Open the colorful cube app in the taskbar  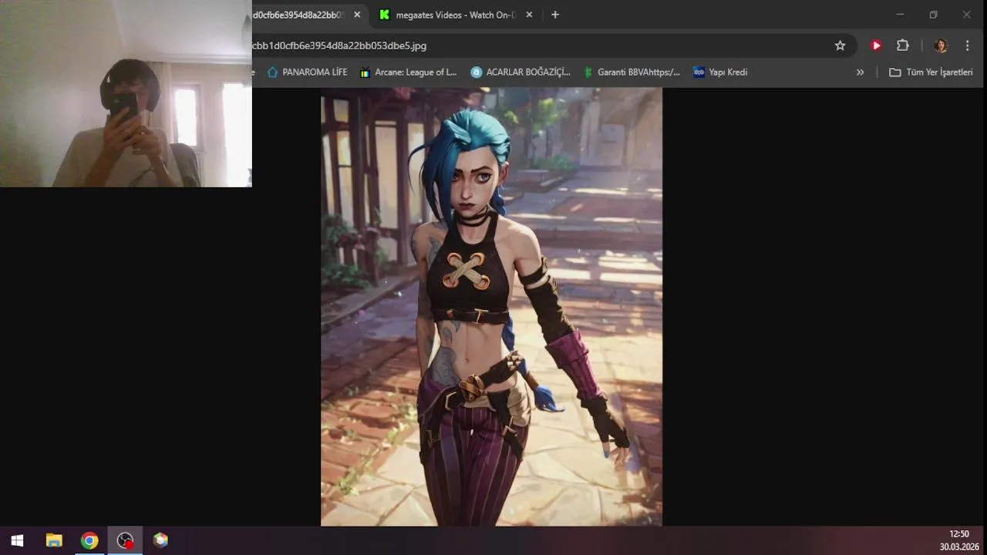160,540
